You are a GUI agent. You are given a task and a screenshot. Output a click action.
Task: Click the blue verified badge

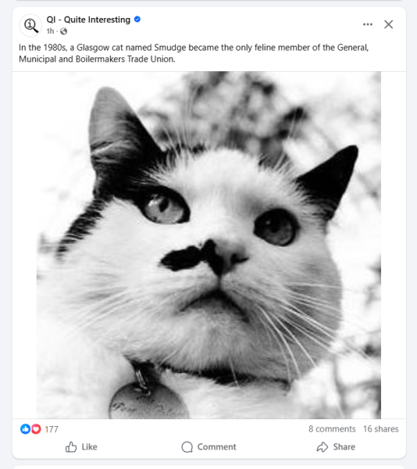(x=137, y=20)
